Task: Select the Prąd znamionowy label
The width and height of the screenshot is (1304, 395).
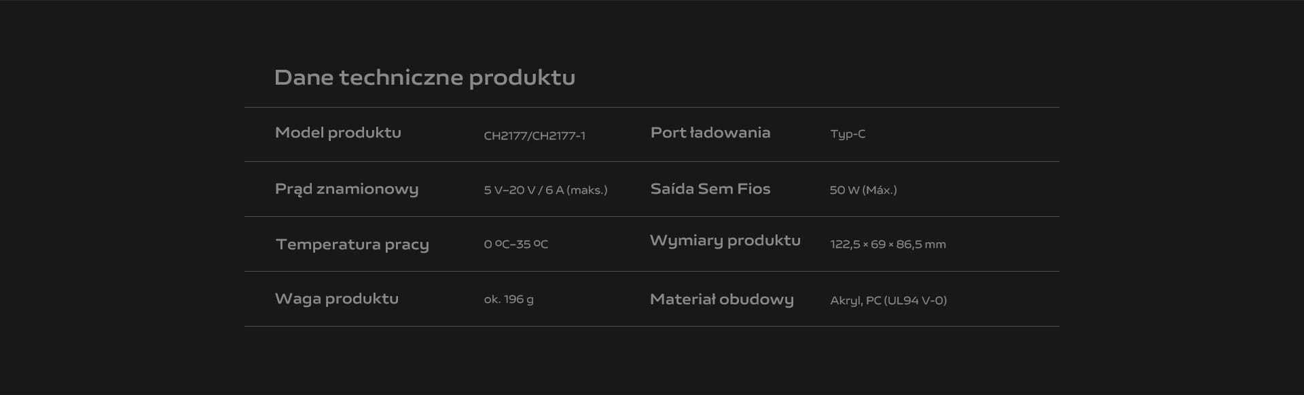Action: 346,189
